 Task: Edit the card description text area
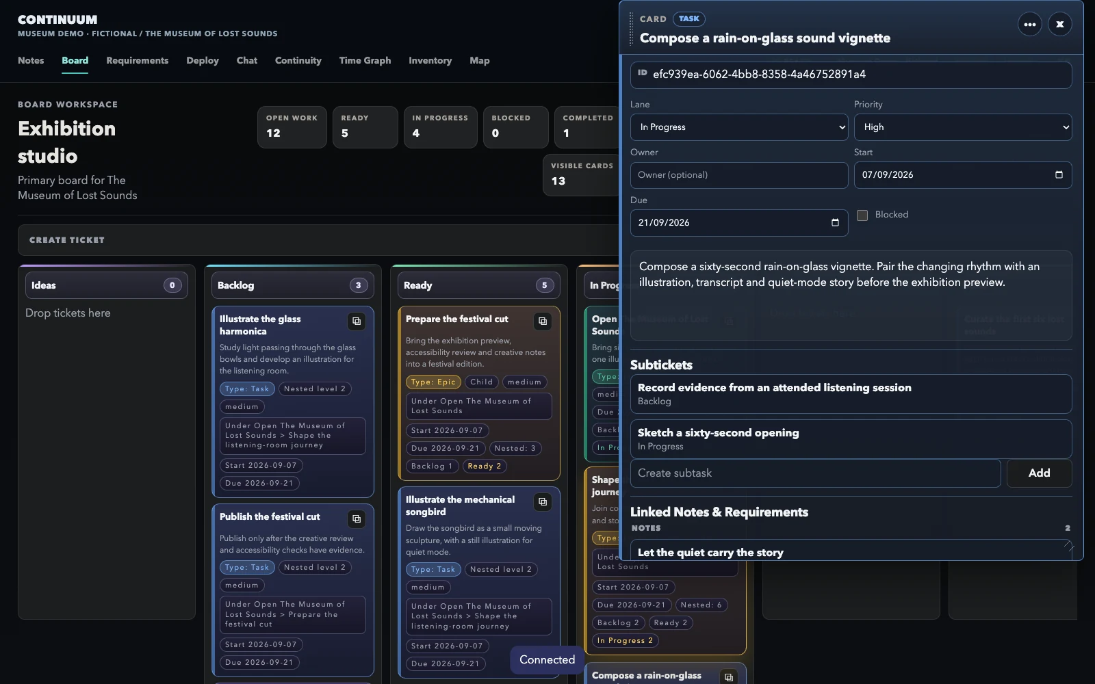click(x=851, y=295)
